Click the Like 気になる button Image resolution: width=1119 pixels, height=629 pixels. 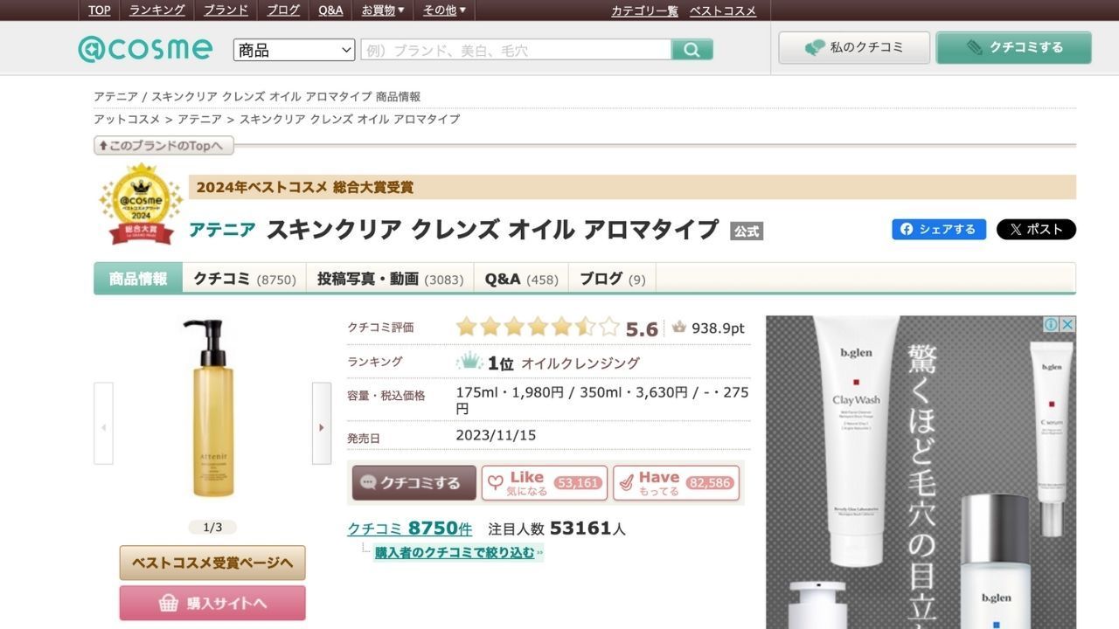pos(545,483)
